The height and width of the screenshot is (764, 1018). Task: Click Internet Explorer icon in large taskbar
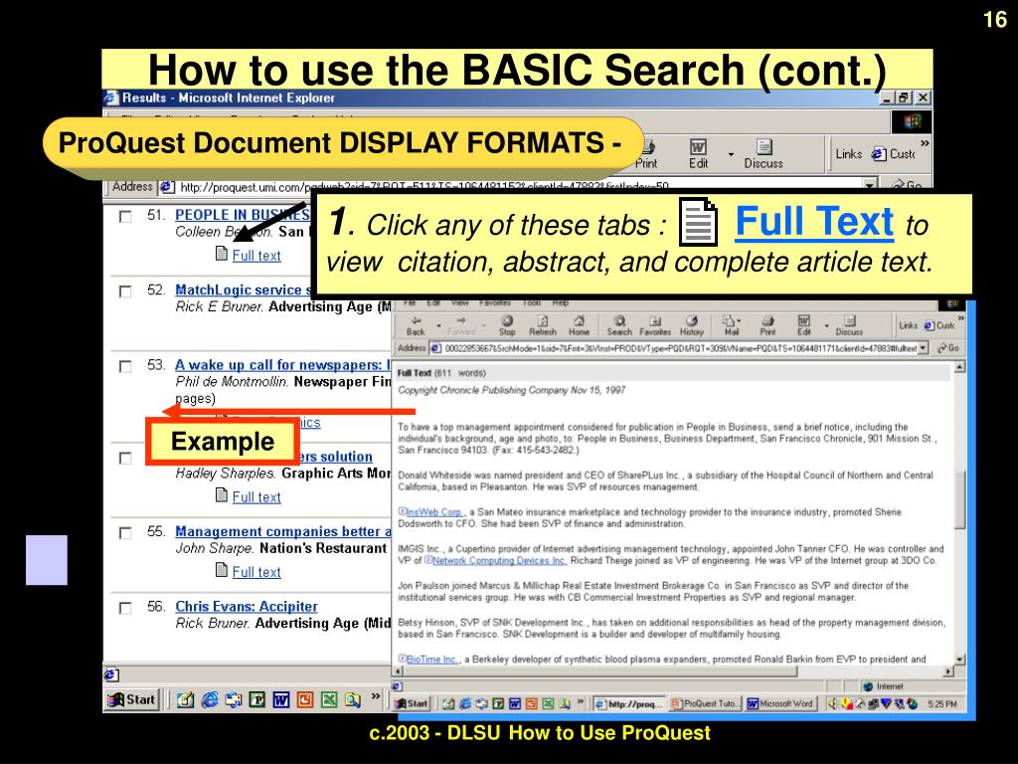(210, 699)
